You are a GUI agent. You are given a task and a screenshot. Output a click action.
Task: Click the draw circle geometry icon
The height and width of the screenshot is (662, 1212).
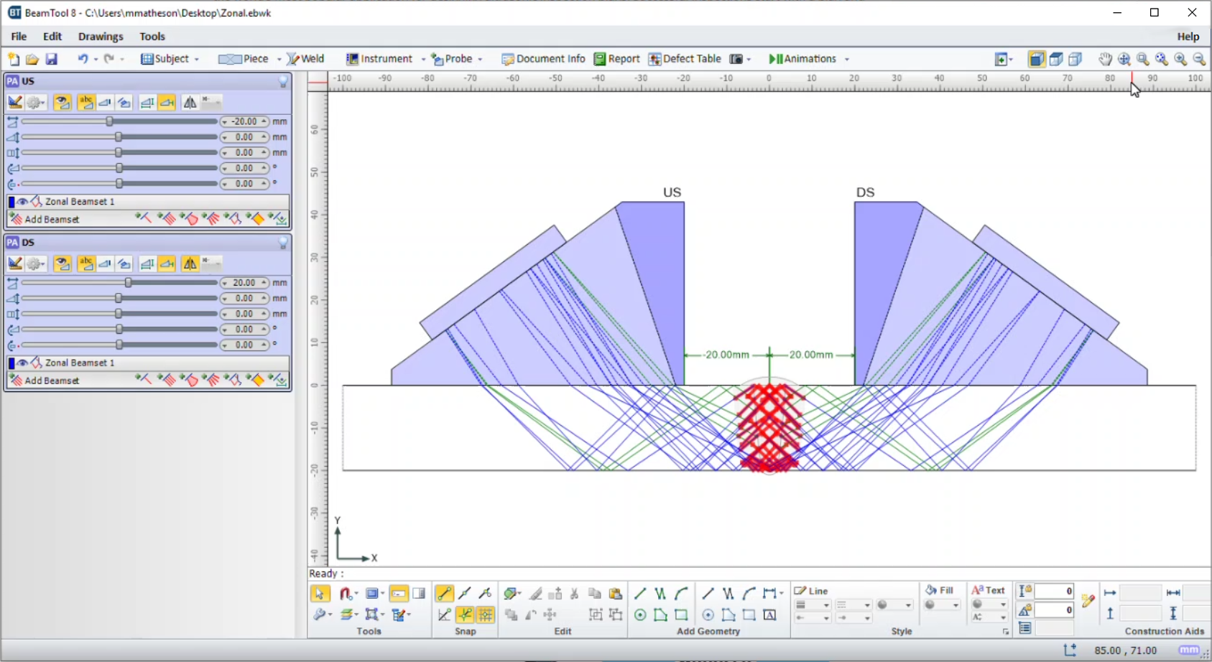pos(640,615)
